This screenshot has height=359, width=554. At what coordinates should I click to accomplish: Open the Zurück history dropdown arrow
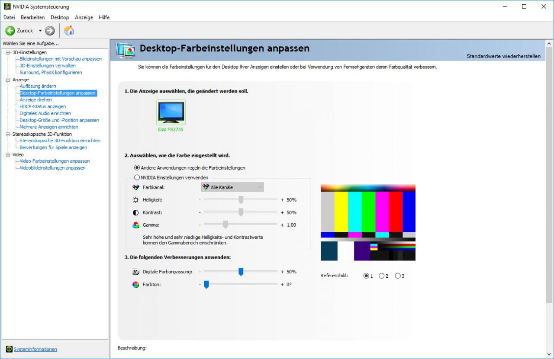(40, 31)
